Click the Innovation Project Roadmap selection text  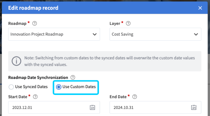pos(37,34)
